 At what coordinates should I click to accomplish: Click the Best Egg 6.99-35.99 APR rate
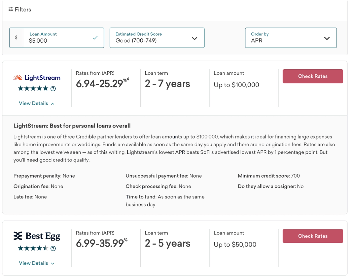100,243
